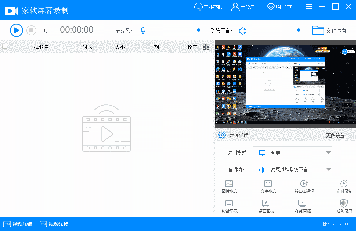
Task: Mute the microphone input
Action: (x=143, y=30)
